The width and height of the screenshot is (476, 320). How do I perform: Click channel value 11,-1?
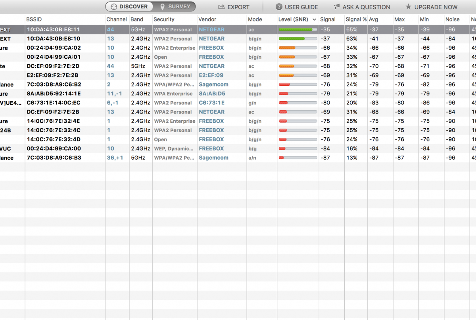click(x=114, y=93)
